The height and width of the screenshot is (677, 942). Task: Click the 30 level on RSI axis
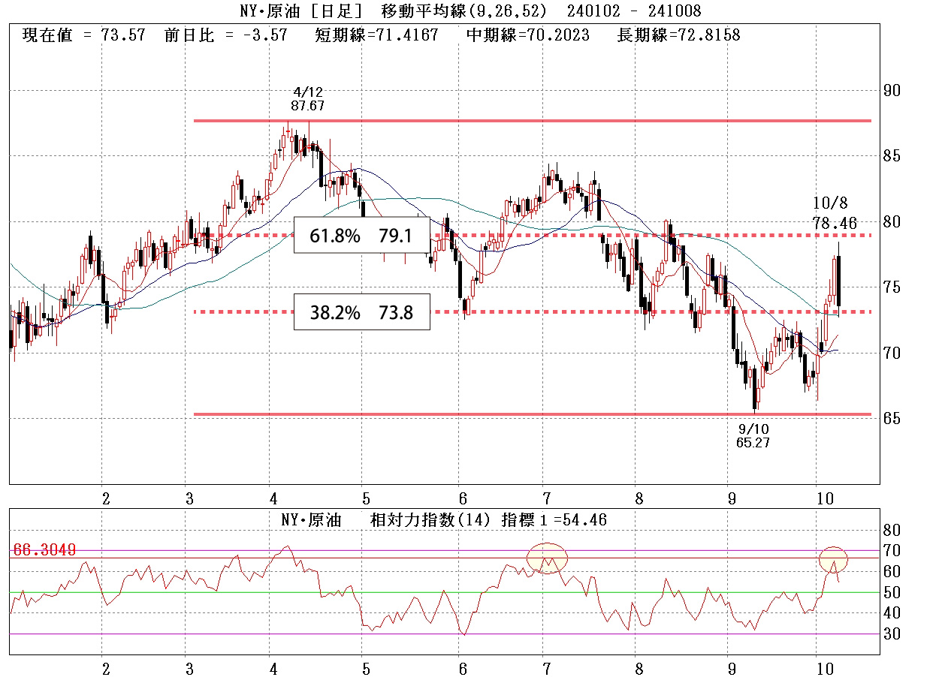(892, 634)
